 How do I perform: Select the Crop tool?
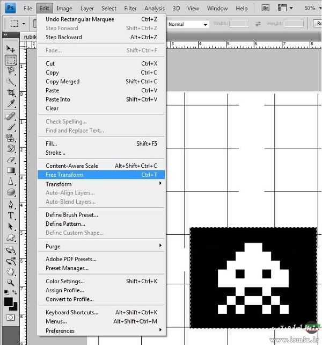[x=11, y=92]
